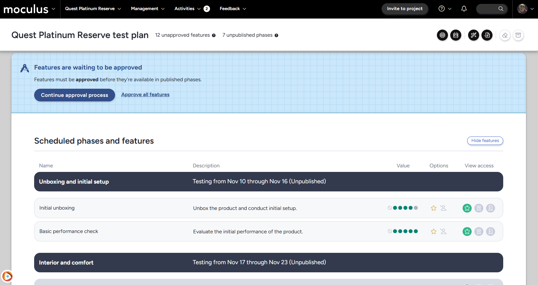Click the eraser icon
Image resolution: width=538 pixels, height=285 pixels.
505,35
